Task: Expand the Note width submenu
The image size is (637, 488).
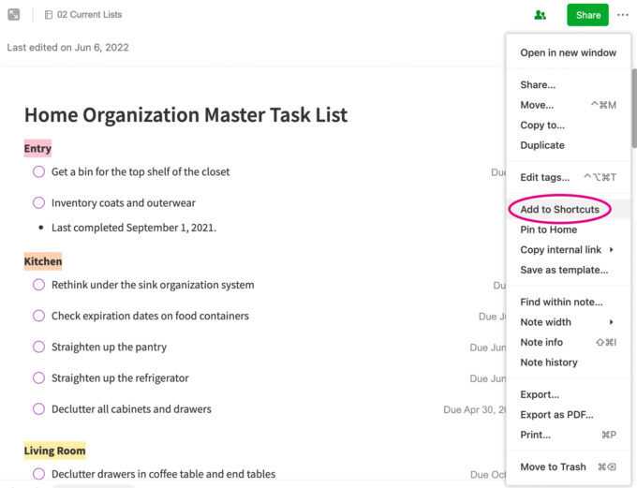Action: (x=611, y=322)
